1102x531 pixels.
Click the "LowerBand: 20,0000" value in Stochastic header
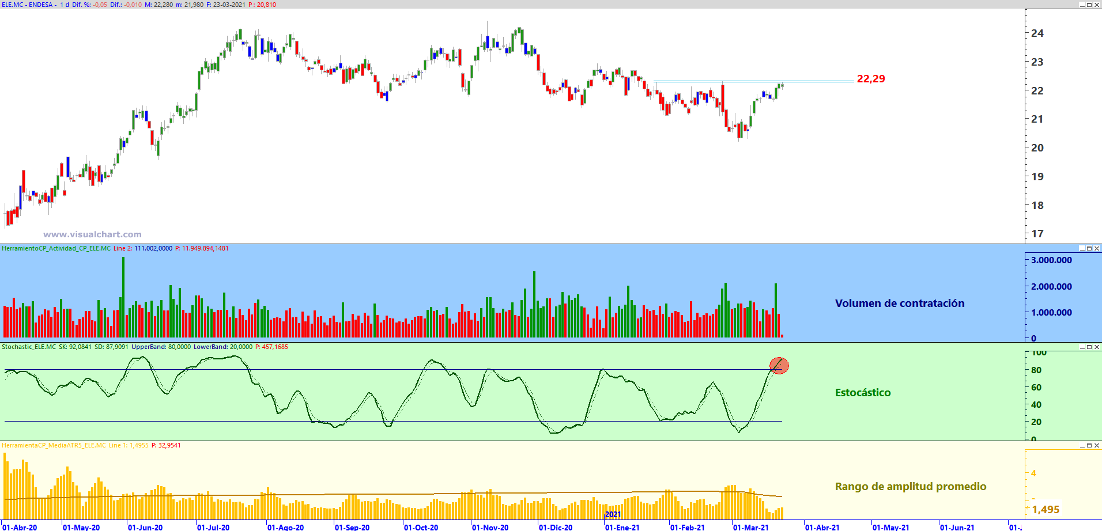click(222, 347)
